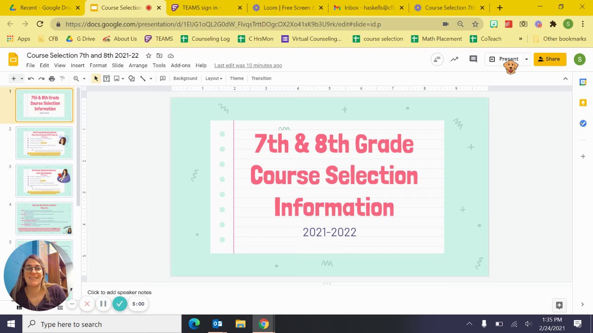
Task: Click the redo arrow in Slides toolbar
Action: coord(41,79)
